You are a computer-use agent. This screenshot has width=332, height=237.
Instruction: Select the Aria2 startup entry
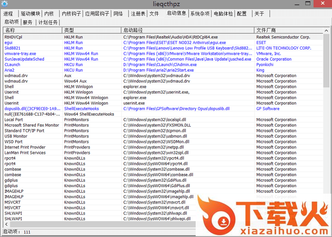[163, 70]
